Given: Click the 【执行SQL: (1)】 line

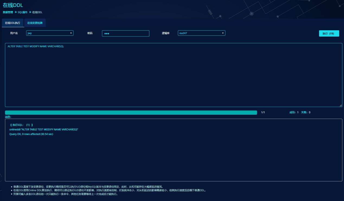Looking at the screenshot, I should click(x=21, y=125).
